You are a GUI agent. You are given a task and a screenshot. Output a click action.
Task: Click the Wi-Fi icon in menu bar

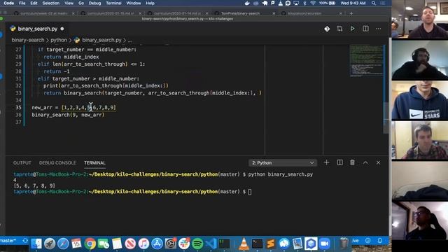coord(313,3)
